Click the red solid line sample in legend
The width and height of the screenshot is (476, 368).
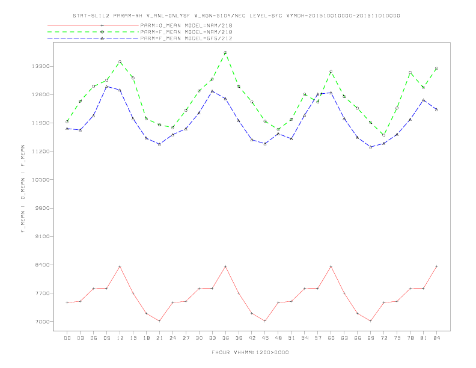[93, 25]
